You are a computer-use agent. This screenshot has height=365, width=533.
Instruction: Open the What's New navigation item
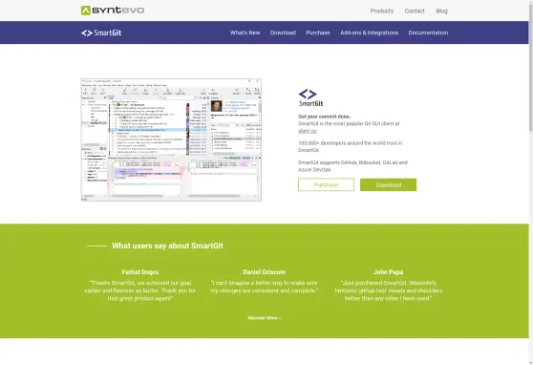tap(245, 32)
